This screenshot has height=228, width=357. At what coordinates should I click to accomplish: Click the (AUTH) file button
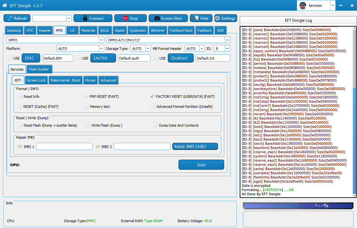pos(103,58)
